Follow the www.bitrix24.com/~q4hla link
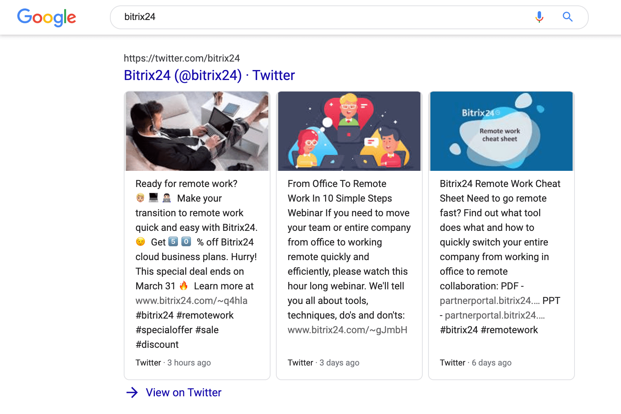The width and height of the screenshot is (621, 414). [191, 300]
